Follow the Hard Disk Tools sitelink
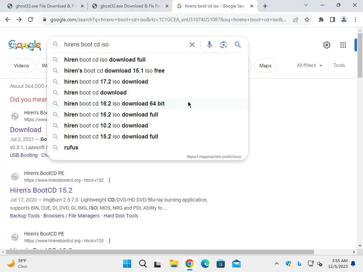 [x=121, y=216]
